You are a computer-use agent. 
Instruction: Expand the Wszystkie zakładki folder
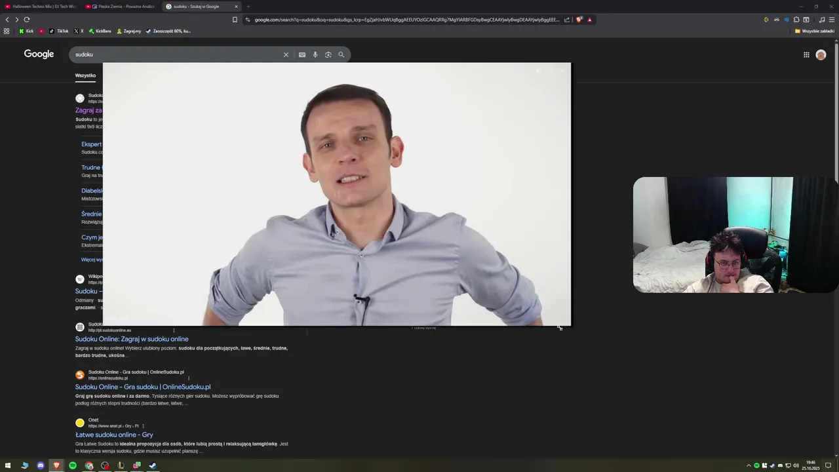(x=815, y=31)
